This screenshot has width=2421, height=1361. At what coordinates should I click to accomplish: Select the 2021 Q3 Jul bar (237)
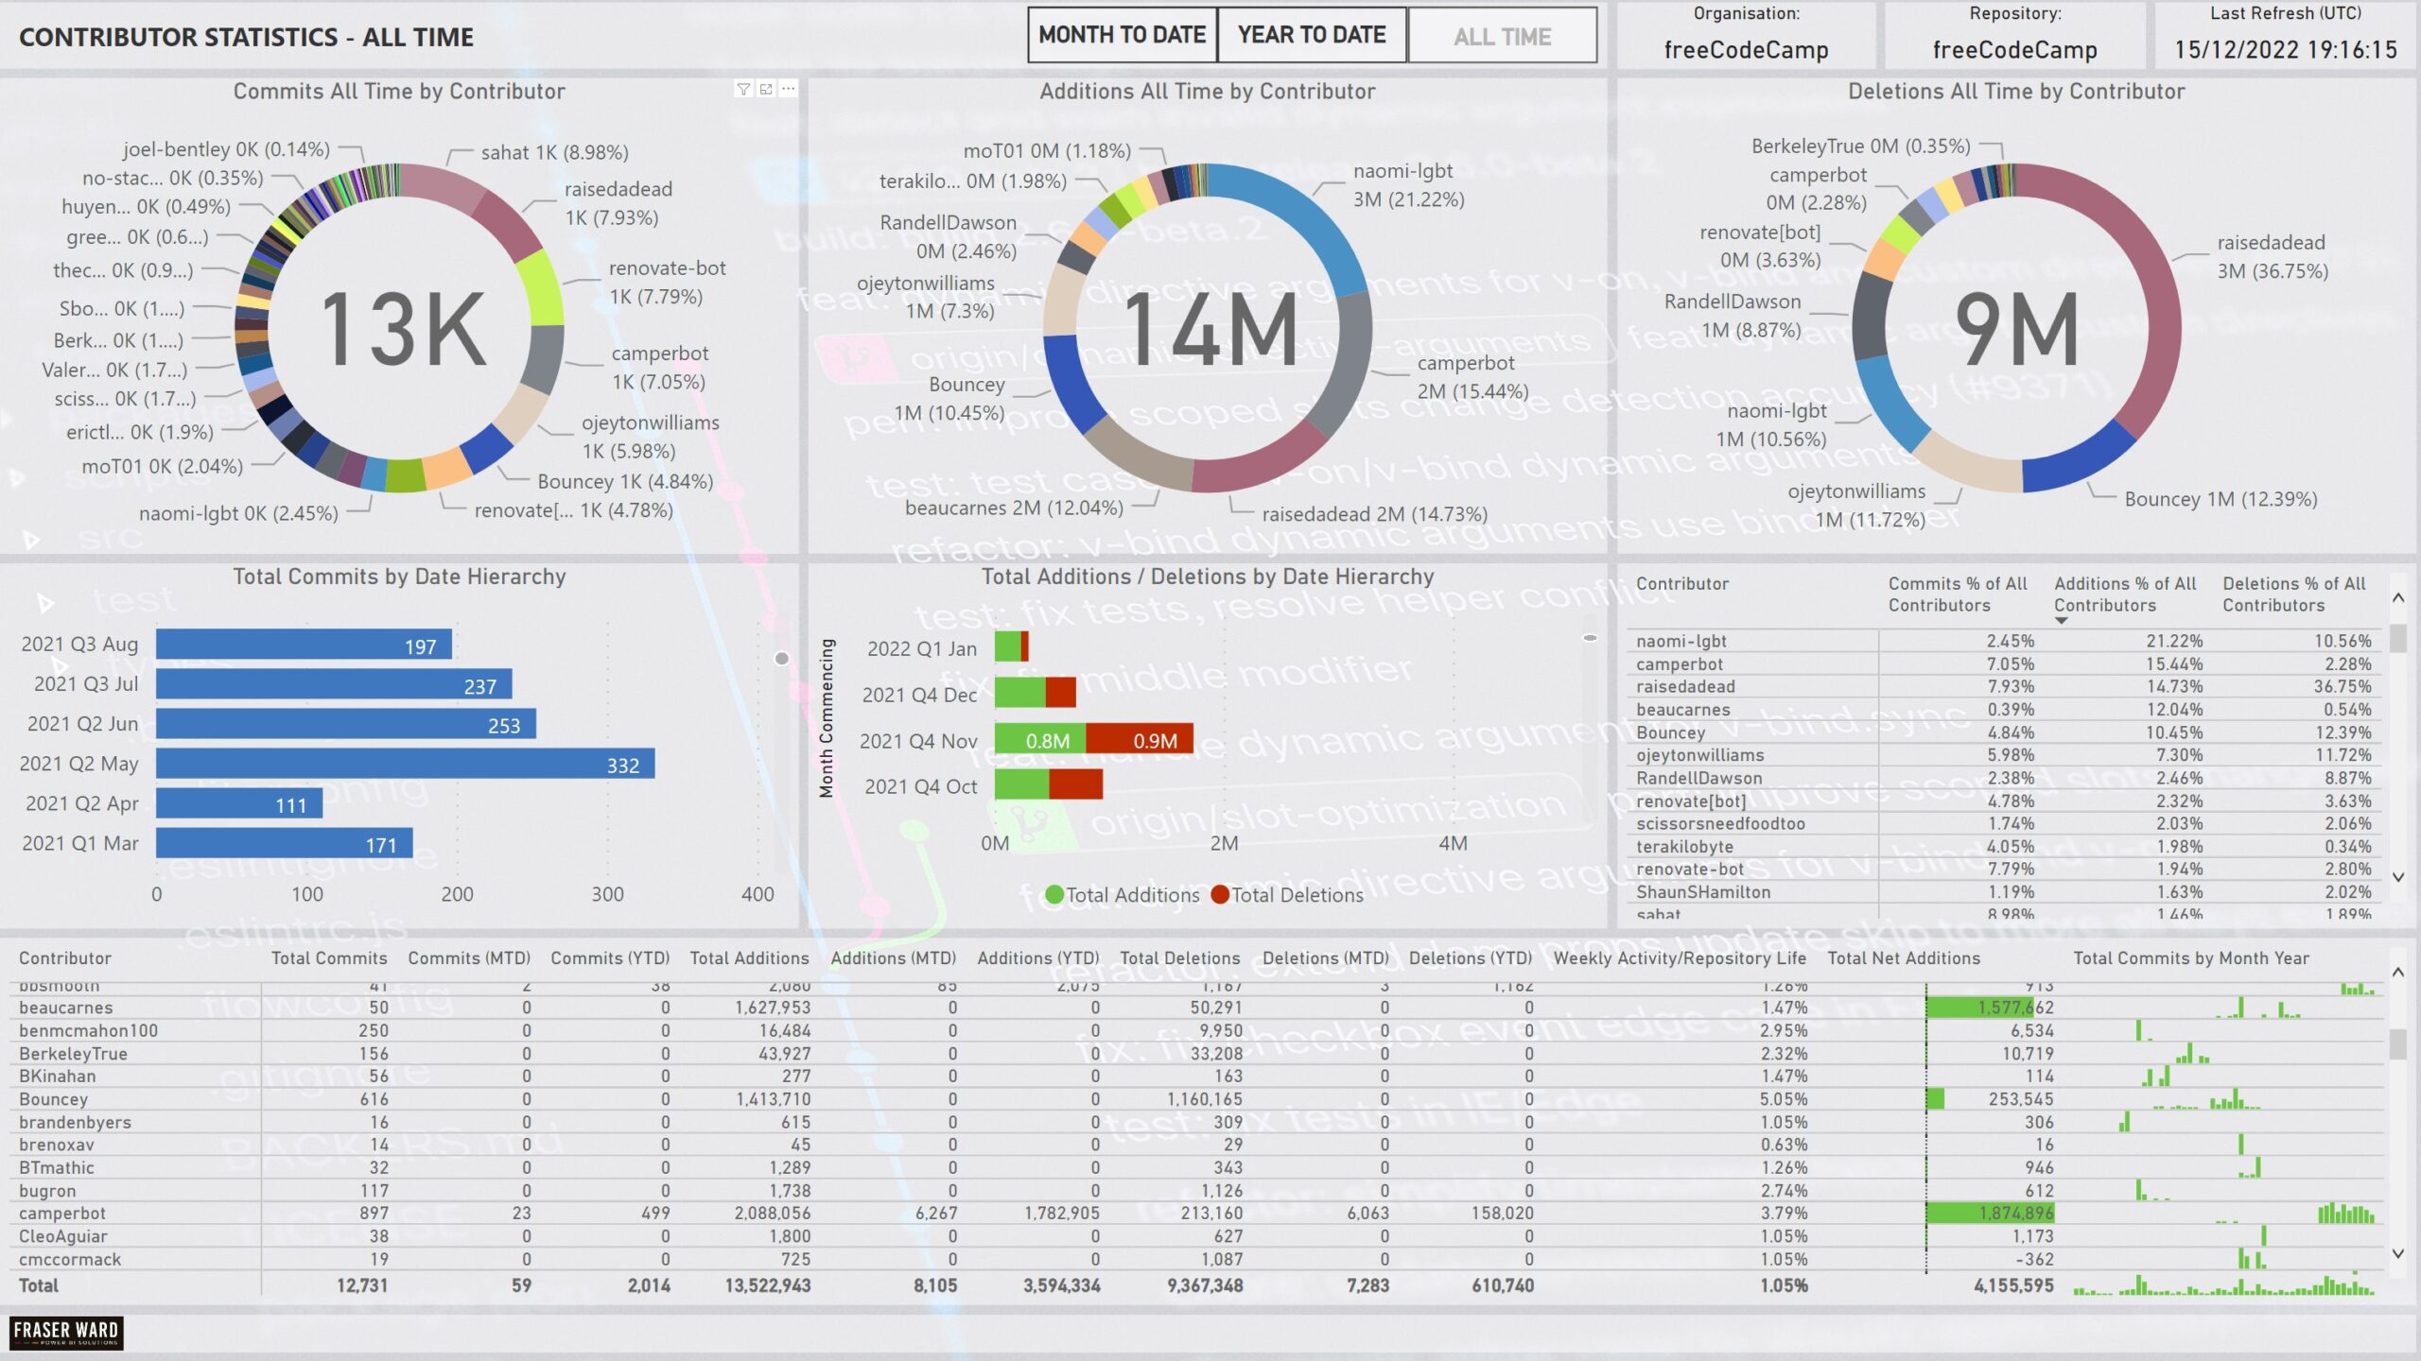pyautogui.click(x=334, y=684)
